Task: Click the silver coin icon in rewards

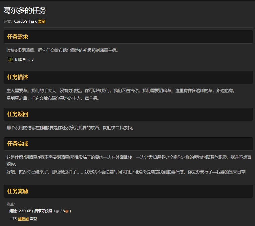Action: click(57, 211)
